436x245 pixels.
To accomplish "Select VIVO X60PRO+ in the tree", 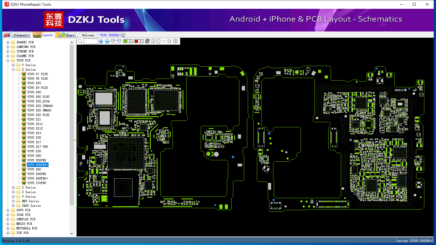I will [37, 178].
